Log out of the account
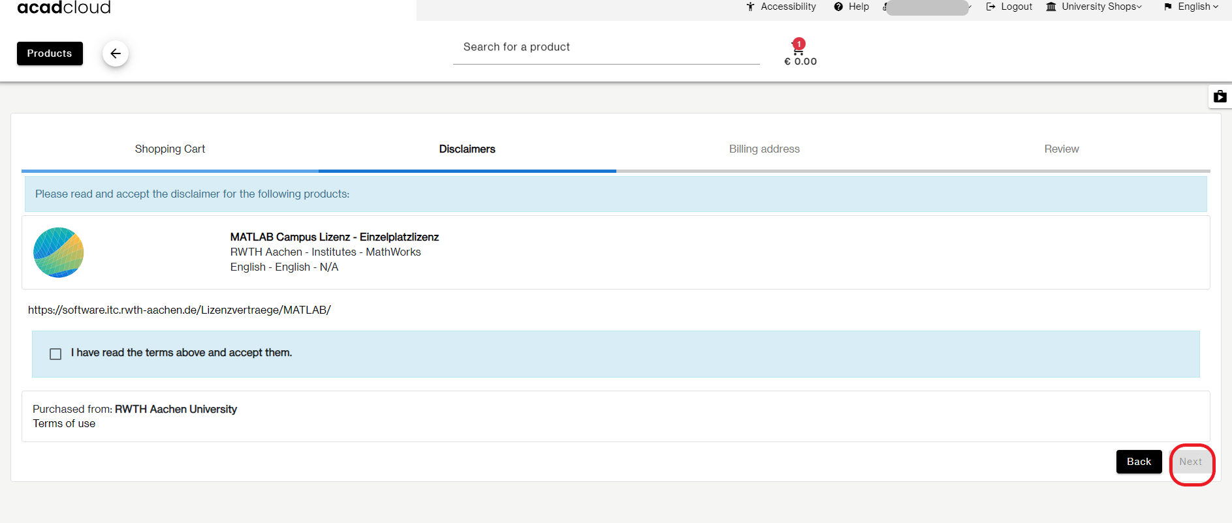The height and width of the screenshot is (523, 1232). (x=1009, y=7)
